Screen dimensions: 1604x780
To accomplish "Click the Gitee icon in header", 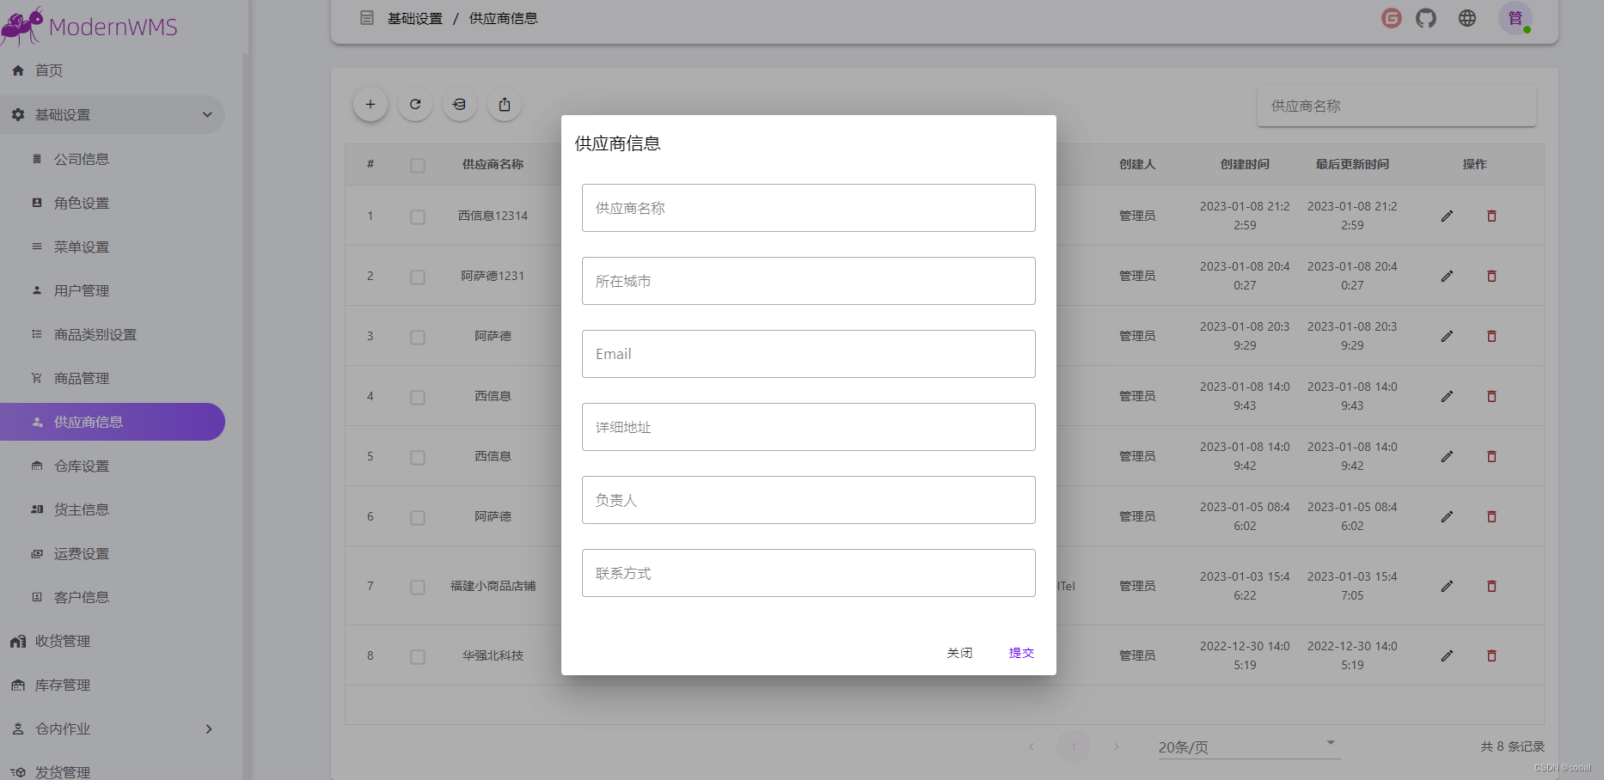I will coord(1391,17).
